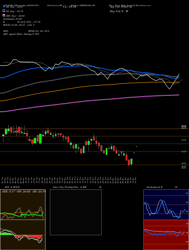Click the magenta 200 Day EMA legend swatch
Viewport: 189px width, 250px height.
(x=4, y=15)
